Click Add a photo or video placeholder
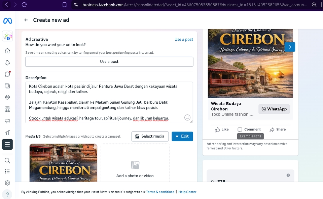This screenshot has height=199, width=323. tap(135, 163)
